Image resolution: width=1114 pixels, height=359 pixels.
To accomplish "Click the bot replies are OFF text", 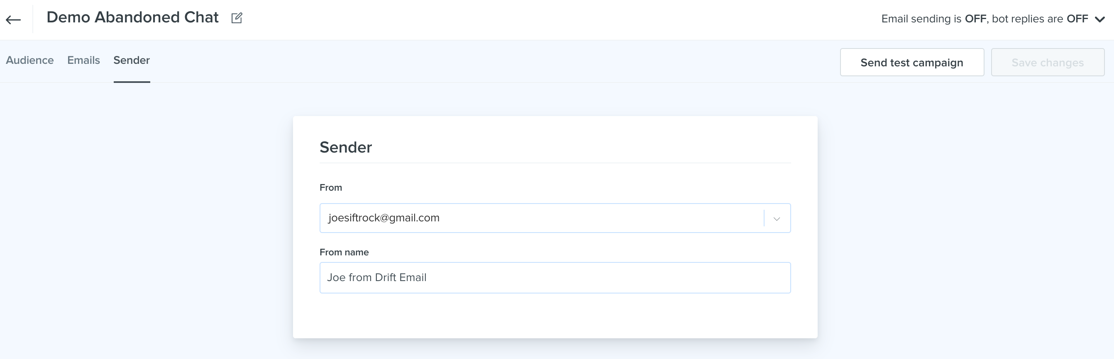I will coord(1040,19).
